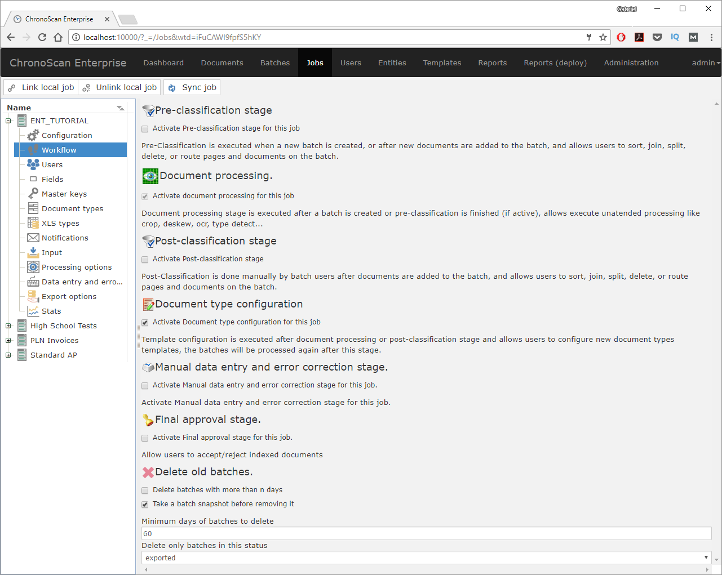Click the PLN Invoices job icon

coord(22,340)
